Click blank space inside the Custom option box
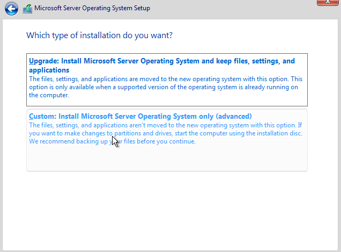Viewport: 341px width, 252px height. [x=167, y=159]
